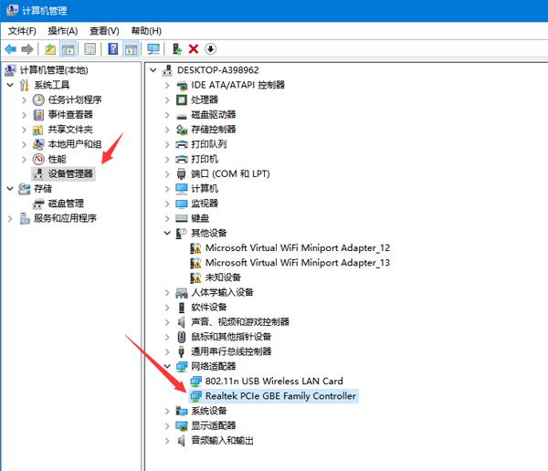Select the 计算机 device category
This screenshot has height=471, width=548.
[205, 189]
